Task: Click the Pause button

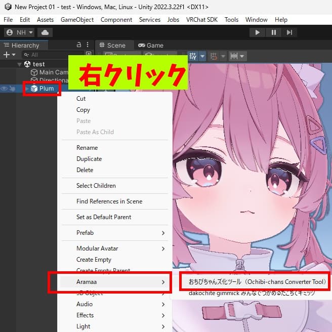Action: pyautogui.click(x=274, y=32)
